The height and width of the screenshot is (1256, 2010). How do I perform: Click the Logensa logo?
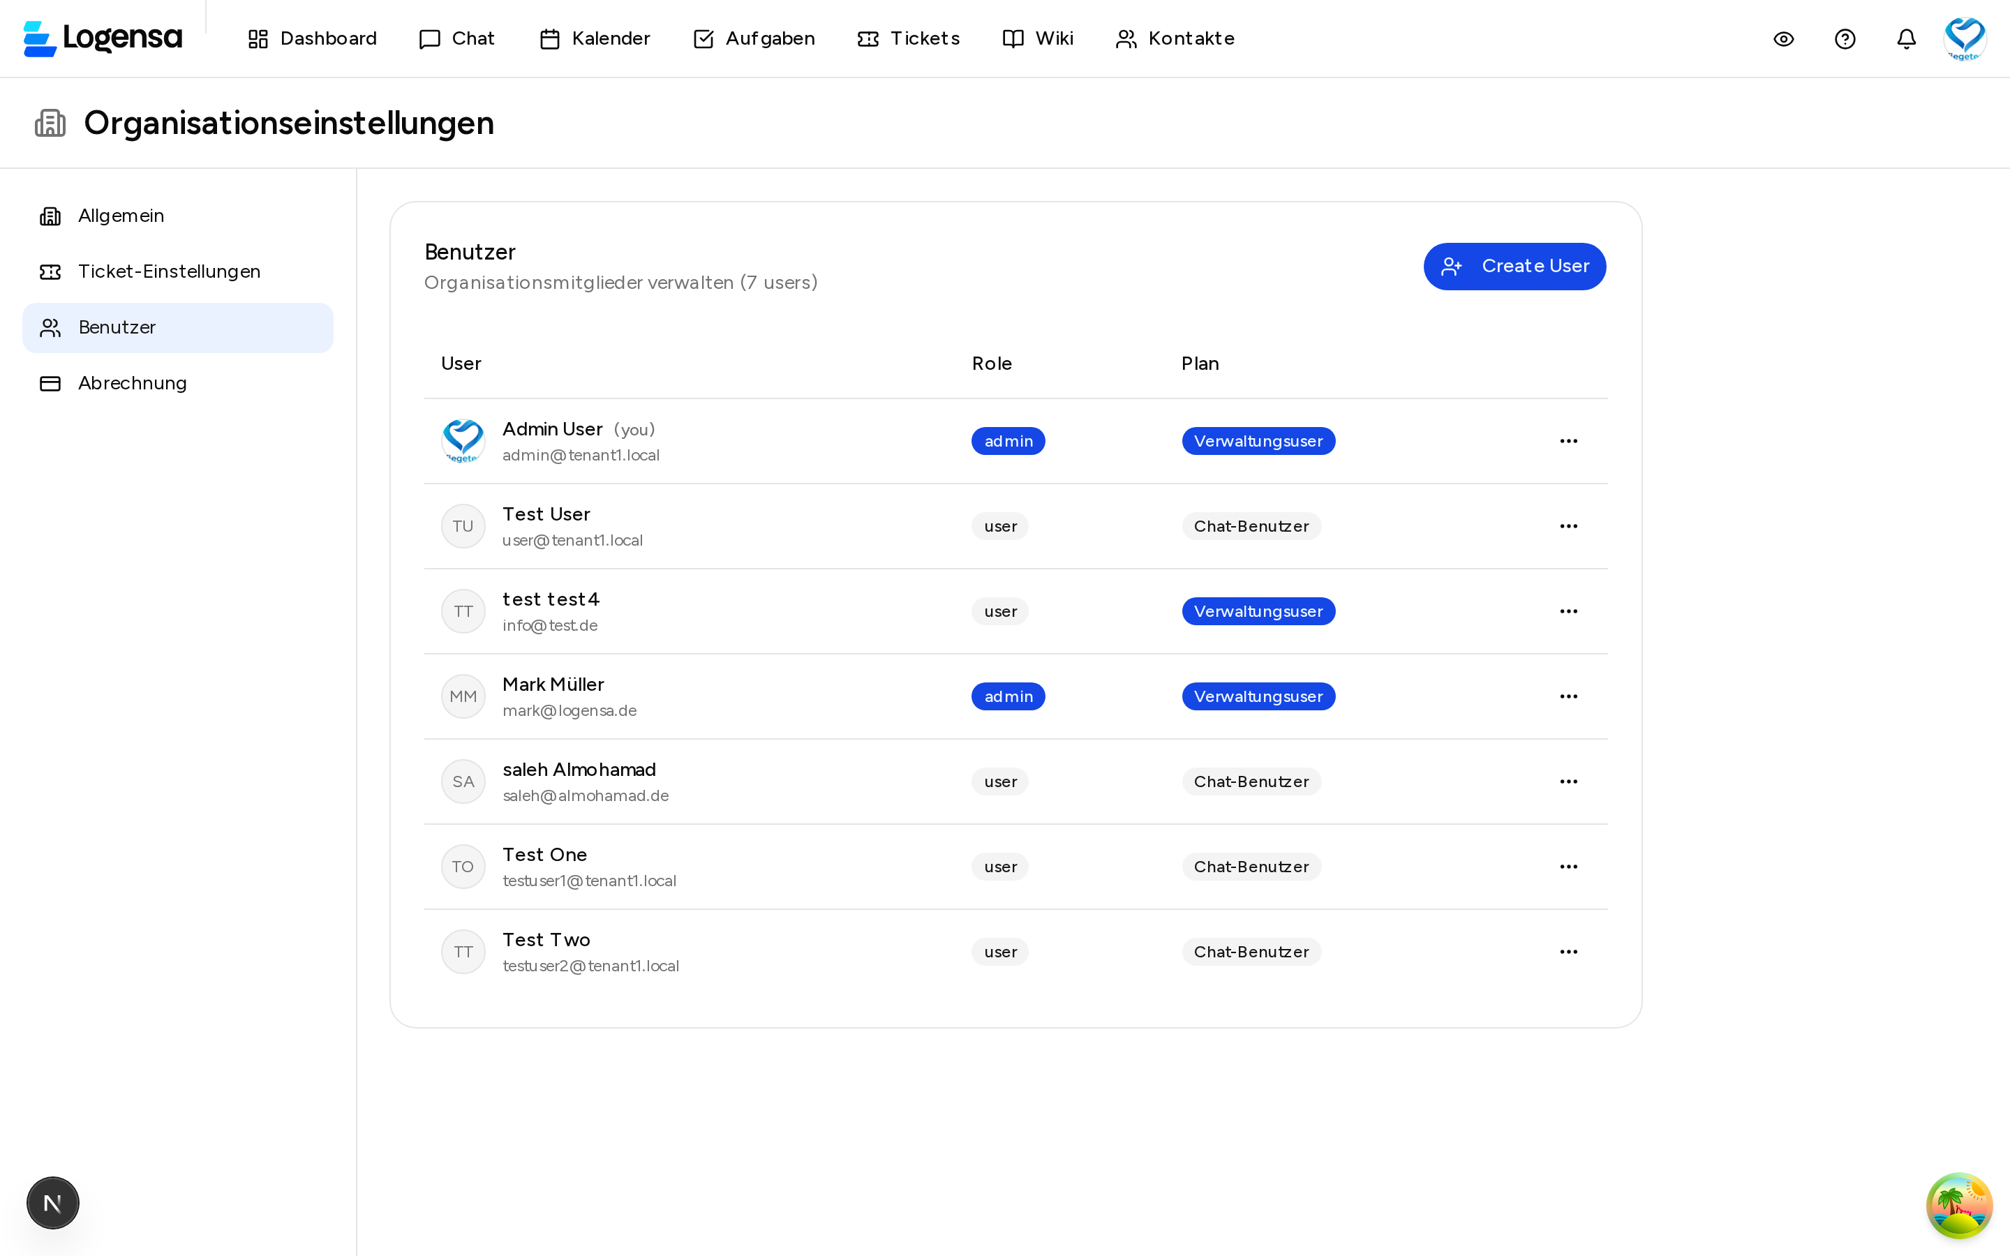coord(103,38)
